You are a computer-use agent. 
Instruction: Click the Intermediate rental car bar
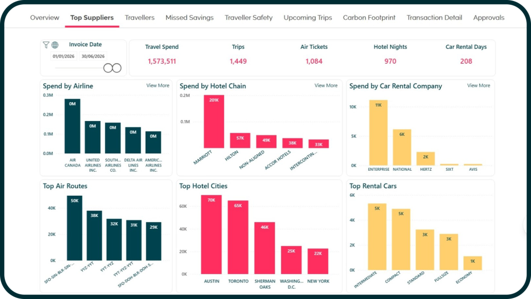point(377,237)
